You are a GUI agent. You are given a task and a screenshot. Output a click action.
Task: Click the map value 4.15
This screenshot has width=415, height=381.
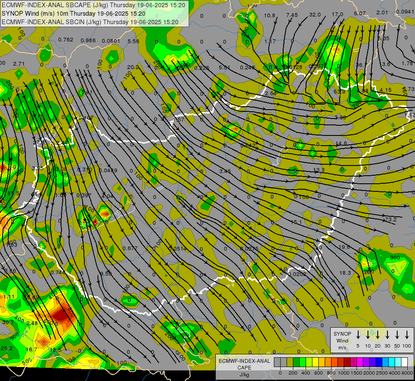pos(385,90)
